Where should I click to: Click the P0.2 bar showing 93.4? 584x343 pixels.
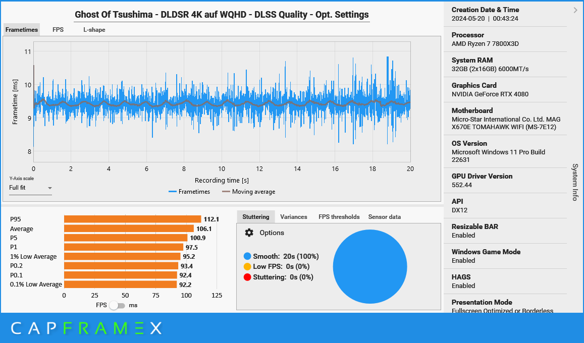[121, 266]
